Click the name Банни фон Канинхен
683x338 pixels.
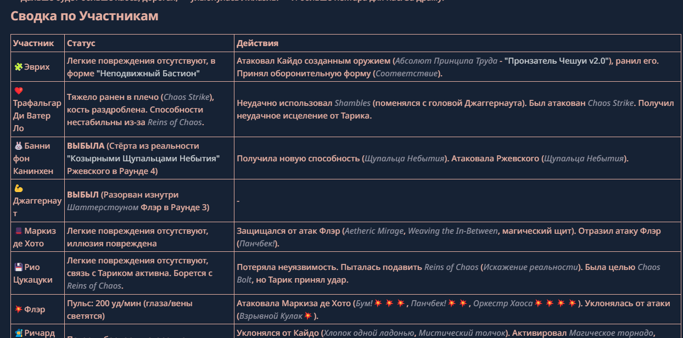[33, 159]
